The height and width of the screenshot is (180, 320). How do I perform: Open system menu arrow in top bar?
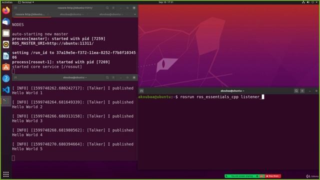316,2
